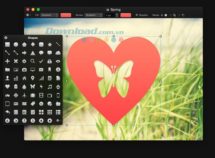The height and width of the screenshot is (158, 215).
Task: Select the butterfly shape in Shapes panel
Action: point(33,86)
